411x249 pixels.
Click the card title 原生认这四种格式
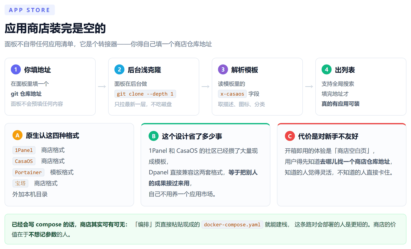tap(53, 136)
